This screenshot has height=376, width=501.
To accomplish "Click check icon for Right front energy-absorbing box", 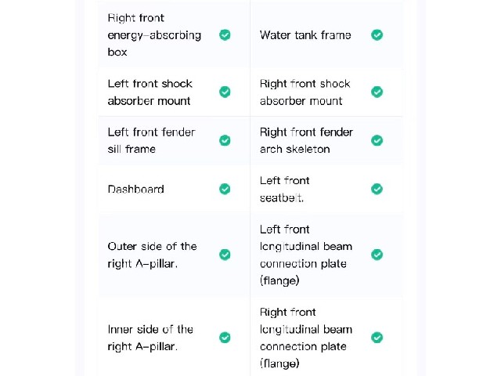I will [x=225, y=34].
